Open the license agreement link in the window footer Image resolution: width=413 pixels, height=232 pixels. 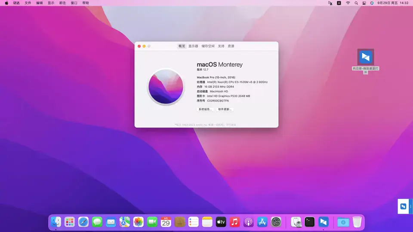(231, 125)
